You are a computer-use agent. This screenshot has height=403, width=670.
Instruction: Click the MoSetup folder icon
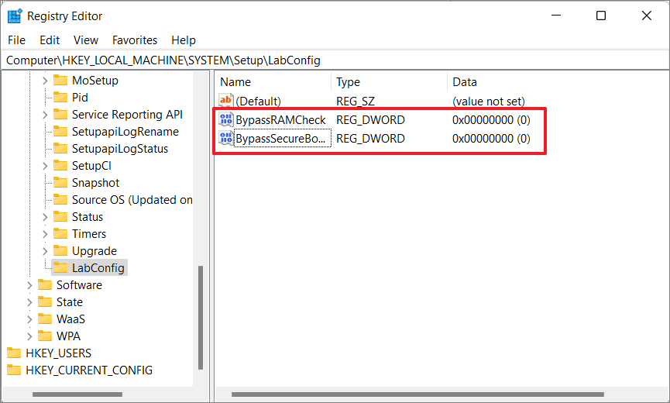click(x=60, y=81)
